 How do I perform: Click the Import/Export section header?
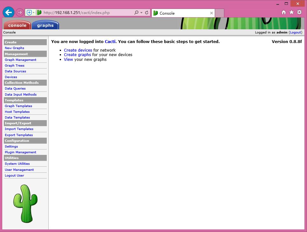click(25, 123)
